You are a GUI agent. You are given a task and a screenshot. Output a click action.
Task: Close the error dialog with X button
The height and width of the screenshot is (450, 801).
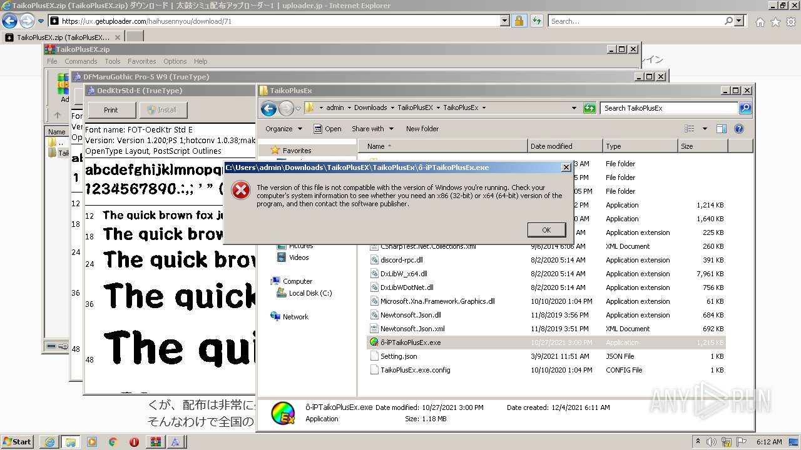[566, 167]
